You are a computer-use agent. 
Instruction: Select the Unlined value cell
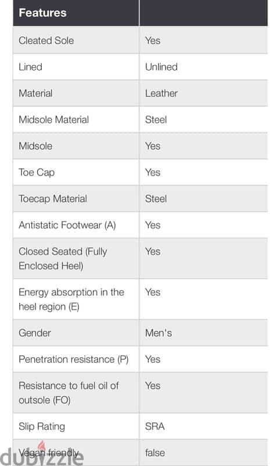(x=203, y=67)
